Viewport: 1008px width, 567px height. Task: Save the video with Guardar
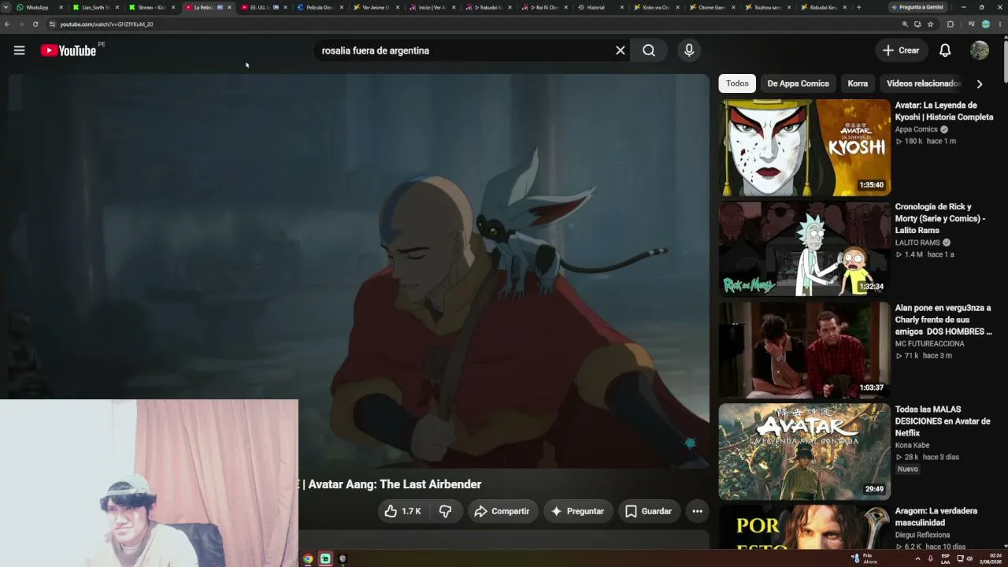tap(648, 511)
